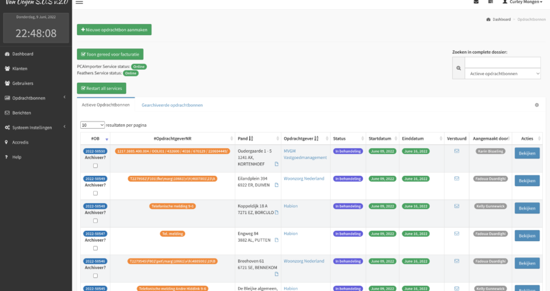Open MVGM Vastgoedmanagement client link

305,155
